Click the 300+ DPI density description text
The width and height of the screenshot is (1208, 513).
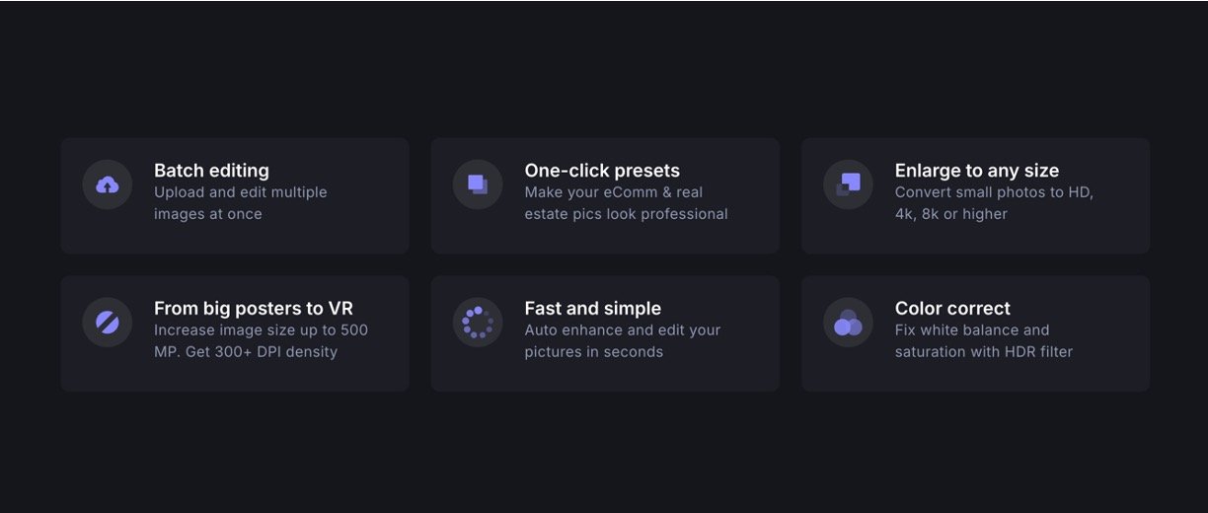point(261,341)
